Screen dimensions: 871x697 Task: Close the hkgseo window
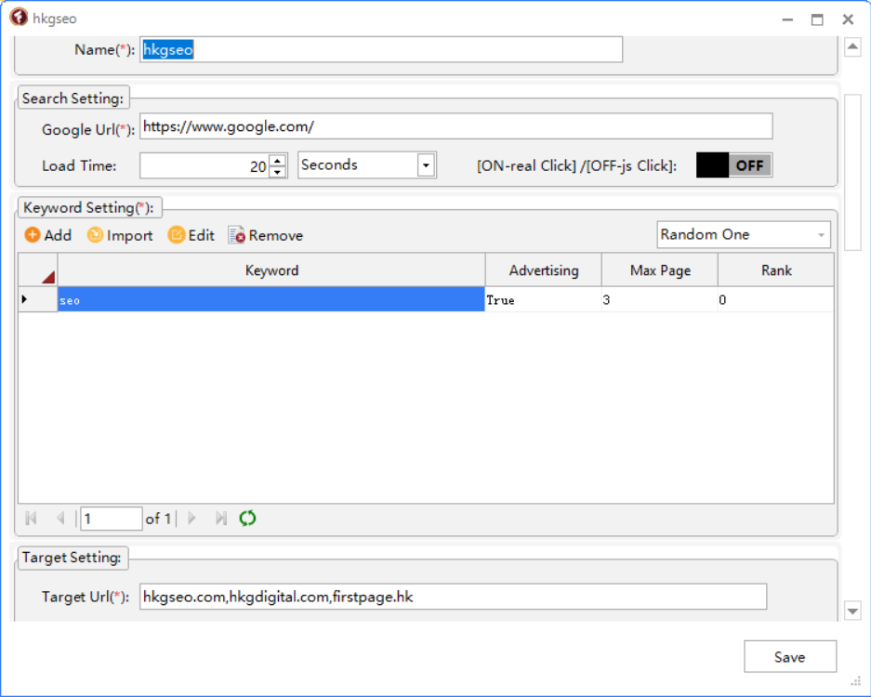click(848, 20)
